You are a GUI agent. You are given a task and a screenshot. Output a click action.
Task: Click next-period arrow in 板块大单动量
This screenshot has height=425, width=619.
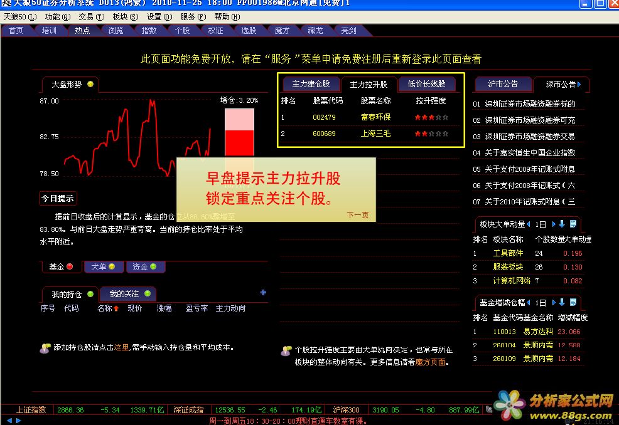(554, 224)
